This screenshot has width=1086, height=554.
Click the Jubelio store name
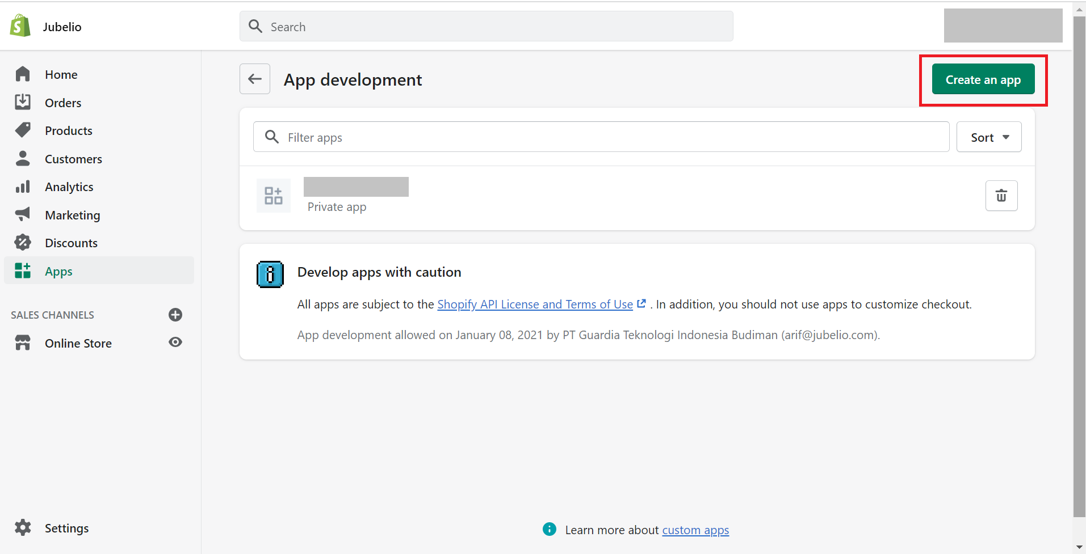click(62, 27)
